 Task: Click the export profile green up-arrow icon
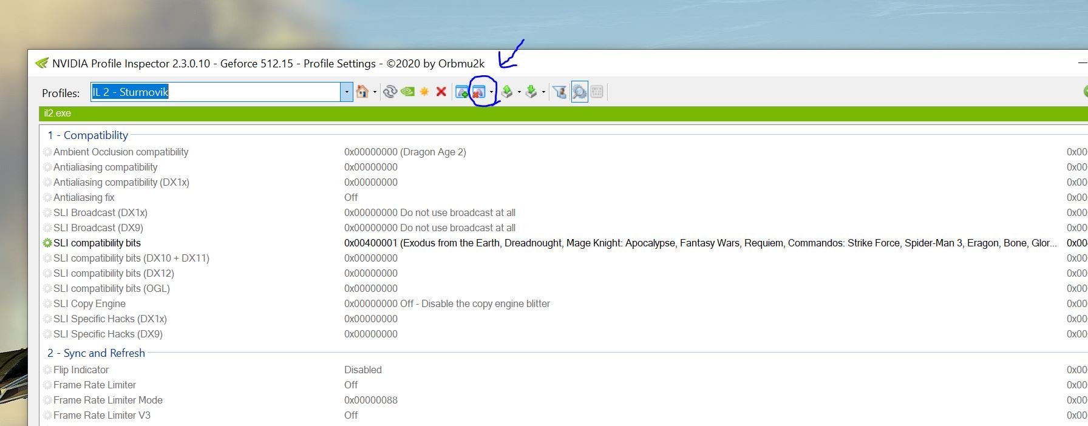coord(507,92)
